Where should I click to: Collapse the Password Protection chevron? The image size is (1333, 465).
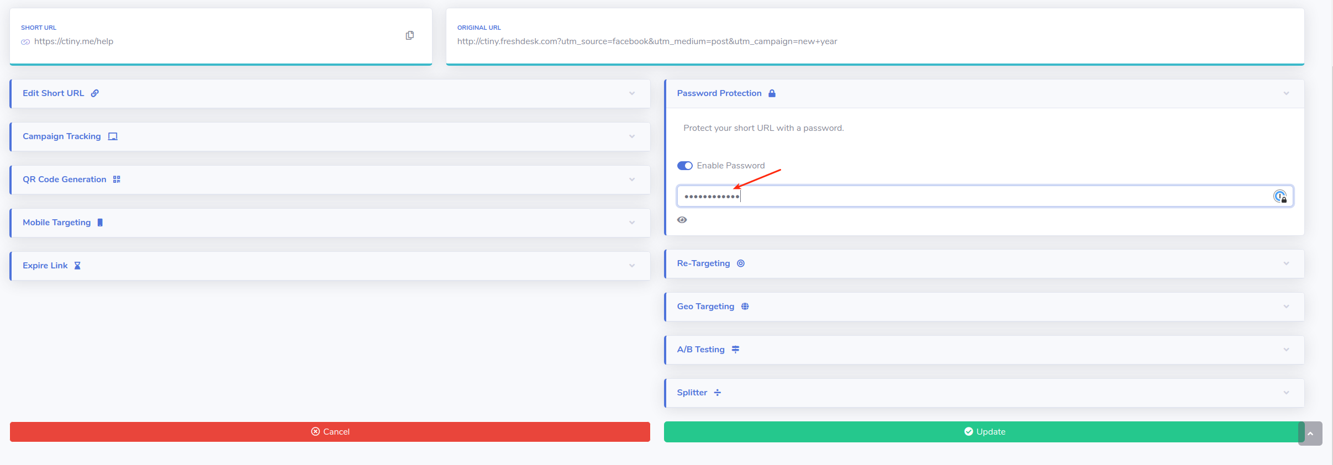[1286, 93]
